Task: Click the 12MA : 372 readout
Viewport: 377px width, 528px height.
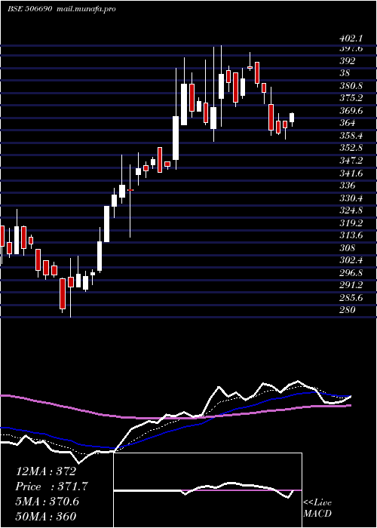Action: (46, 471)
